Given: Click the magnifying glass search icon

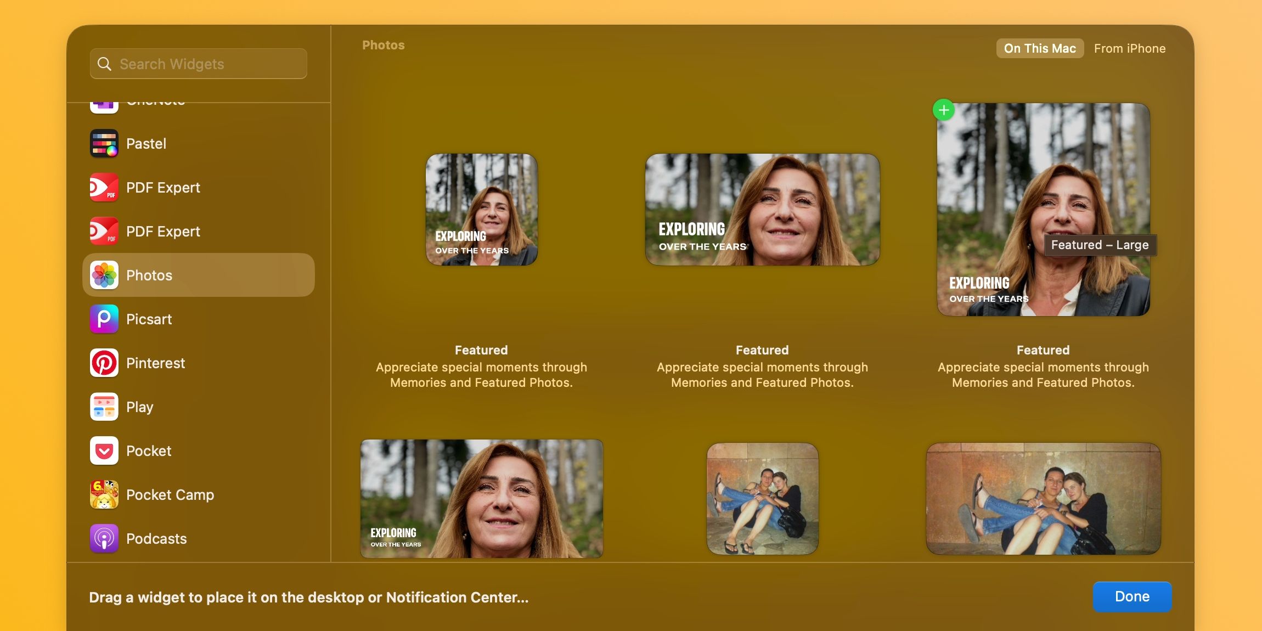Looking at the screenshot, I should tap(104, 63).
